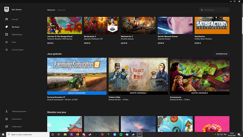Select the Découvrir tab

[x=51, y=10]
